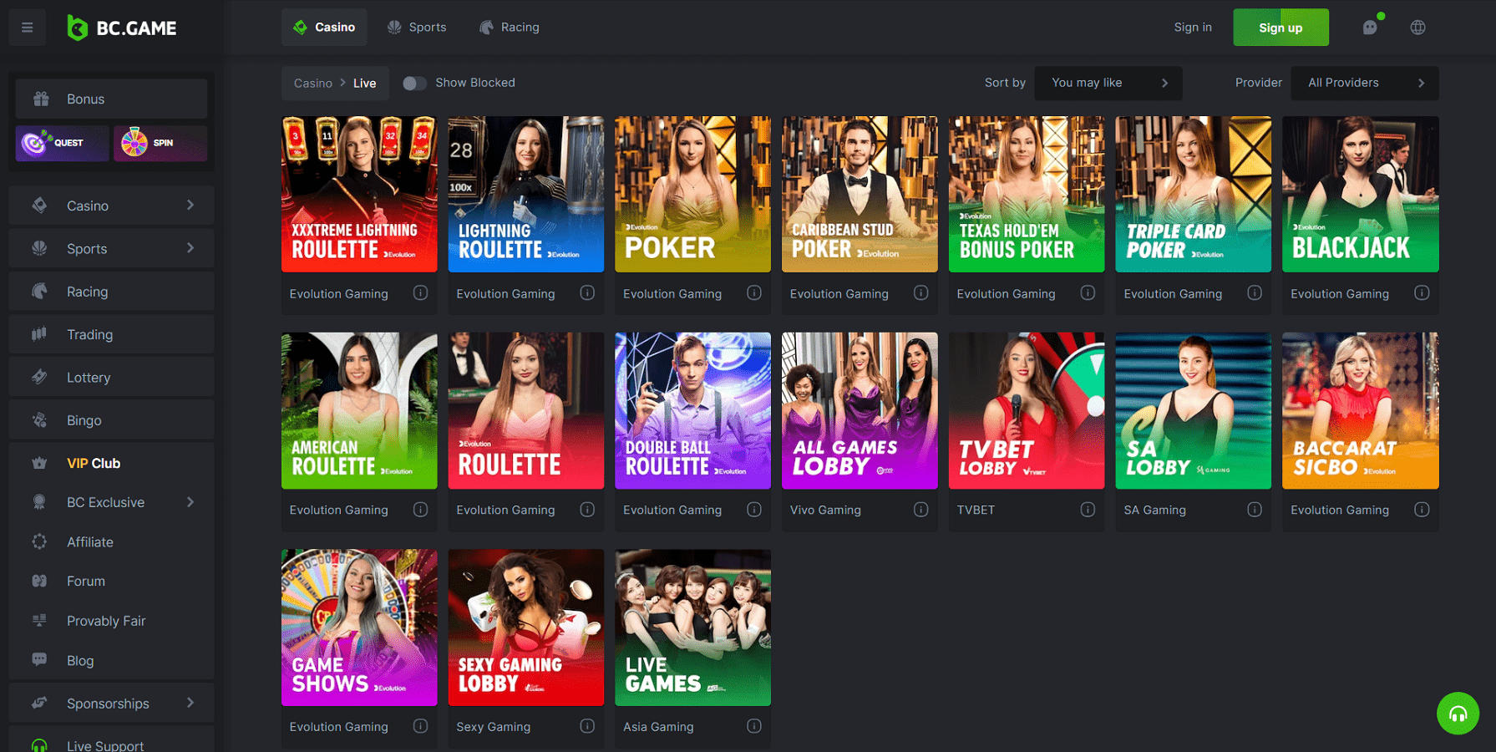The height and width of the screenshot is (752, 1496).
Task: Show info icon next to Sexy Gaming
Action: 587,726
